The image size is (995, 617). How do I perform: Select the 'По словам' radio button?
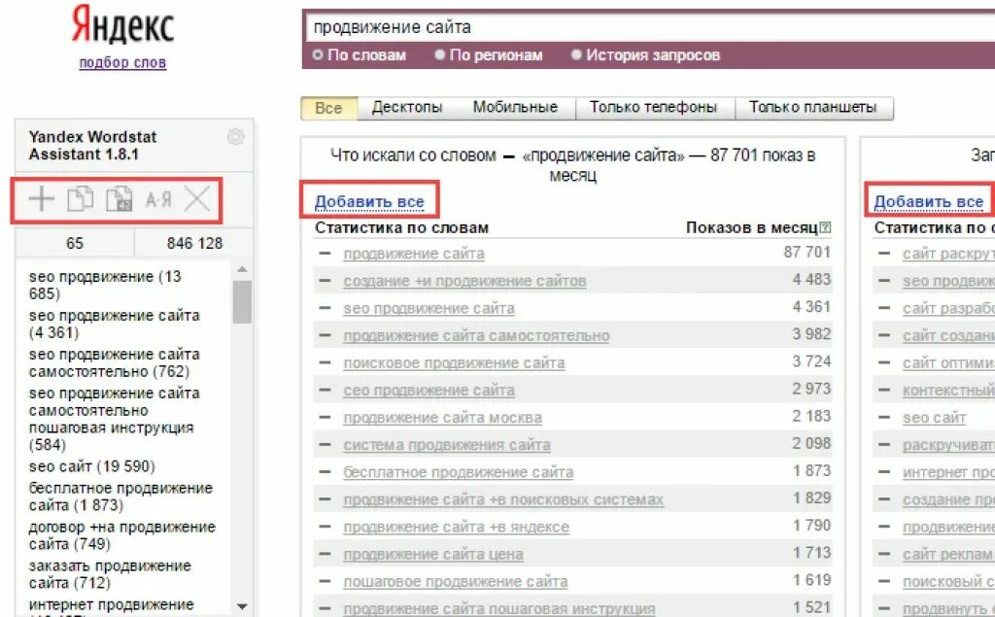coord(318,55)
